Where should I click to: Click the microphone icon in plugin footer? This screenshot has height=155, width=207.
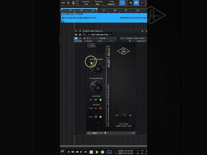point(105,133)
